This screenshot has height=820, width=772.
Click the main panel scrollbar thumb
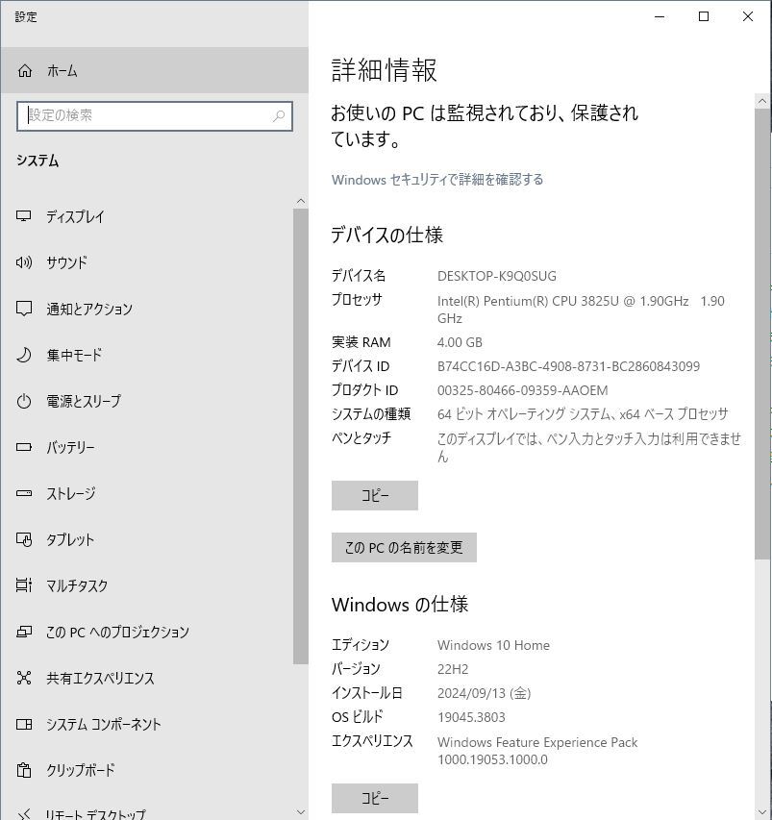pos(762,335)
